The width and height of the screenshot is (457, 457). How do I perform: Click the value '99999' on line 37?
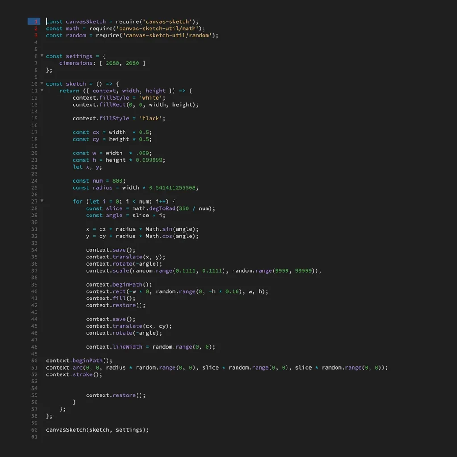tap(303, 271)
